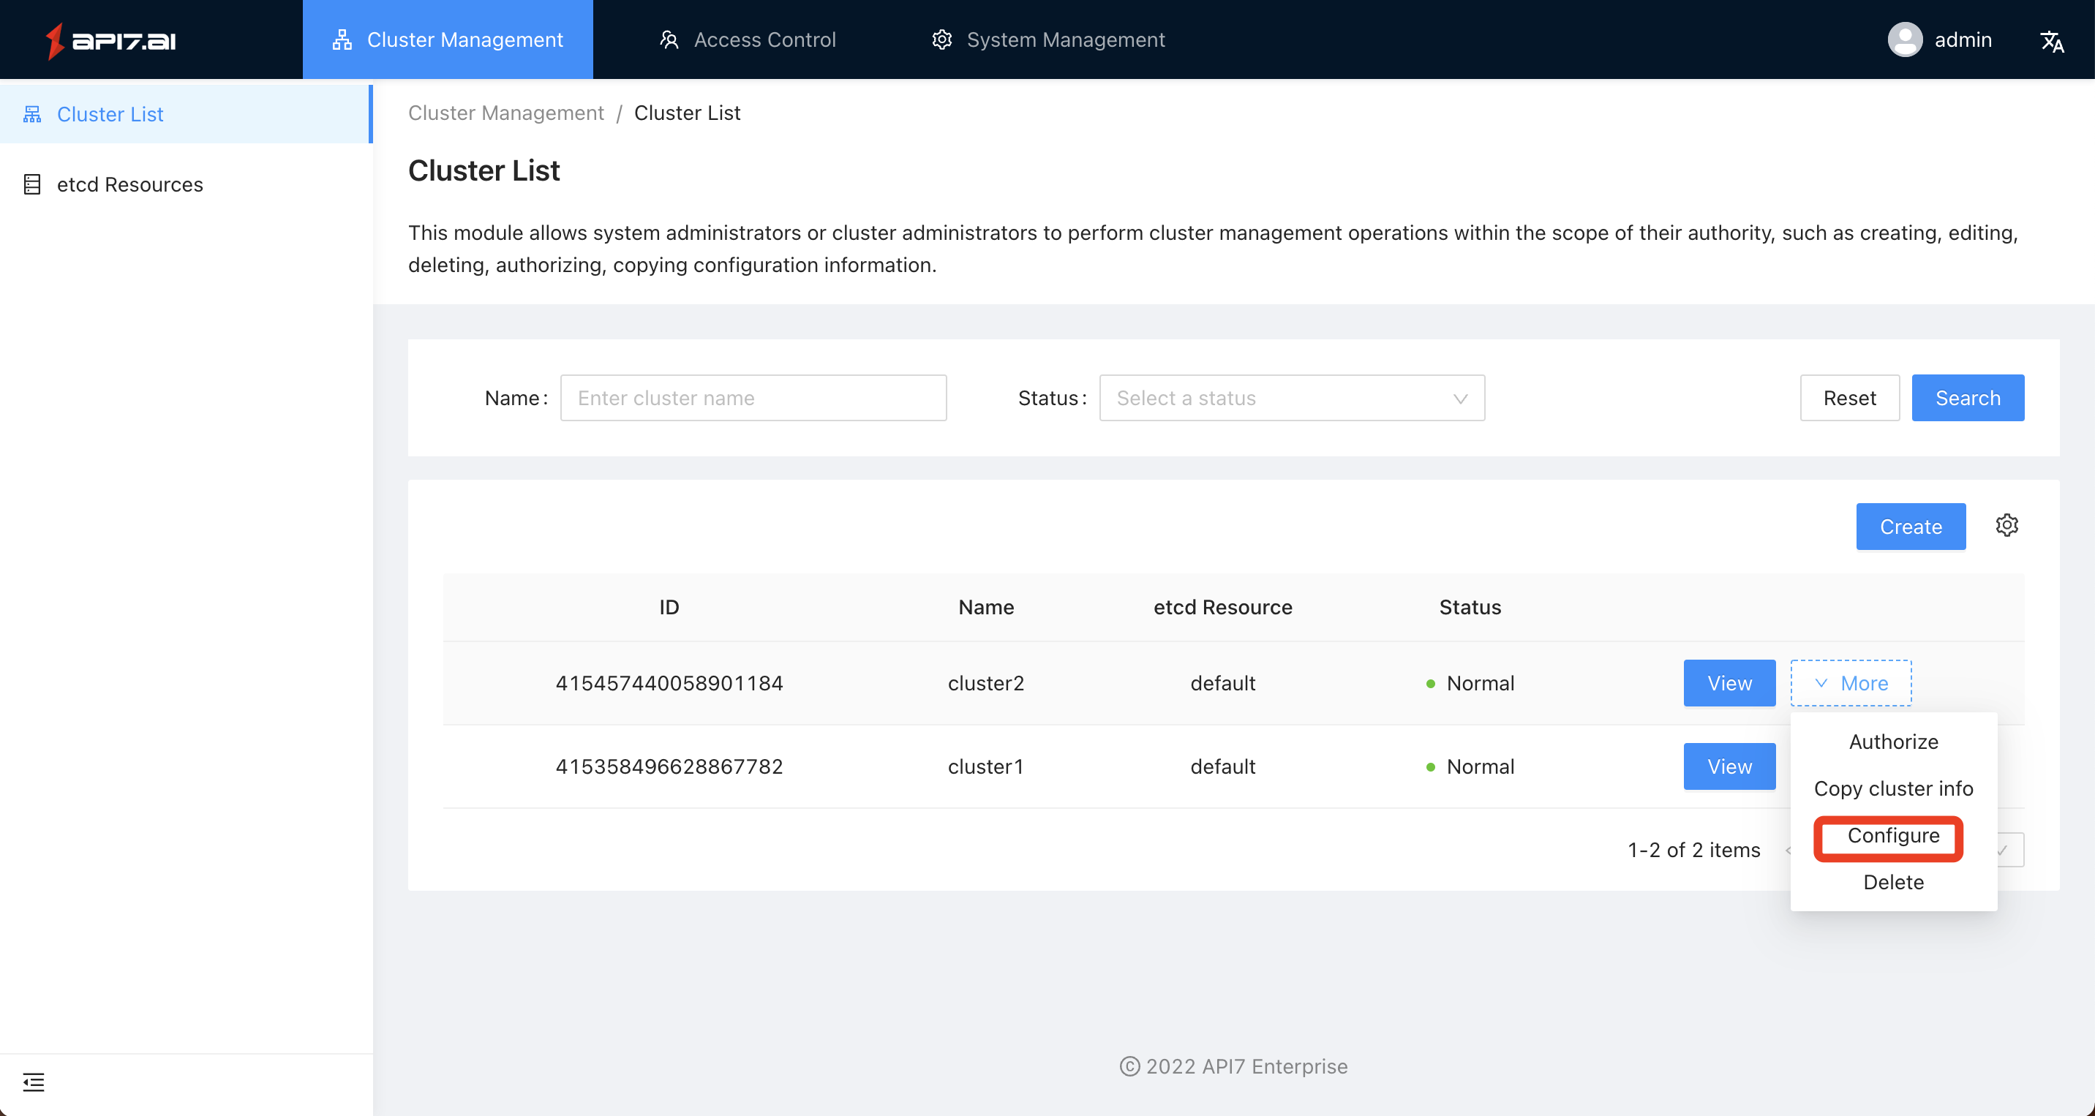Click the Reset button
The height and width of the screenshot is (1116, 2095).
tap(1849, 397)
